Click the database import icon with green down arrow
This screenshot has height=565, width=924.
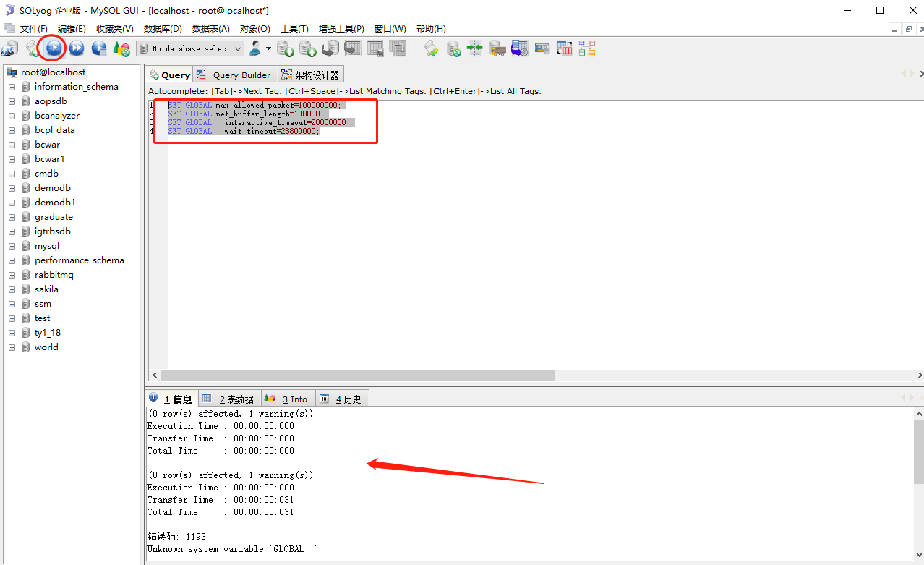pyautogui.click(x=285, y=48)
